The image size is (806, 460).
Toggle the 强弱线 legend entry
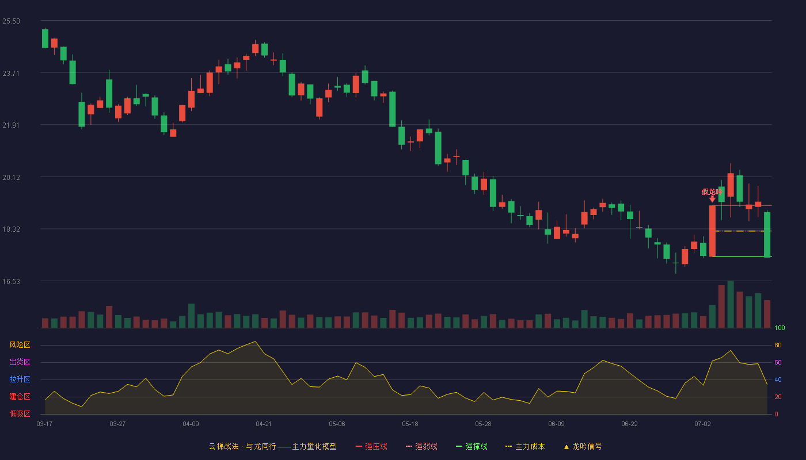click(421, 446)
